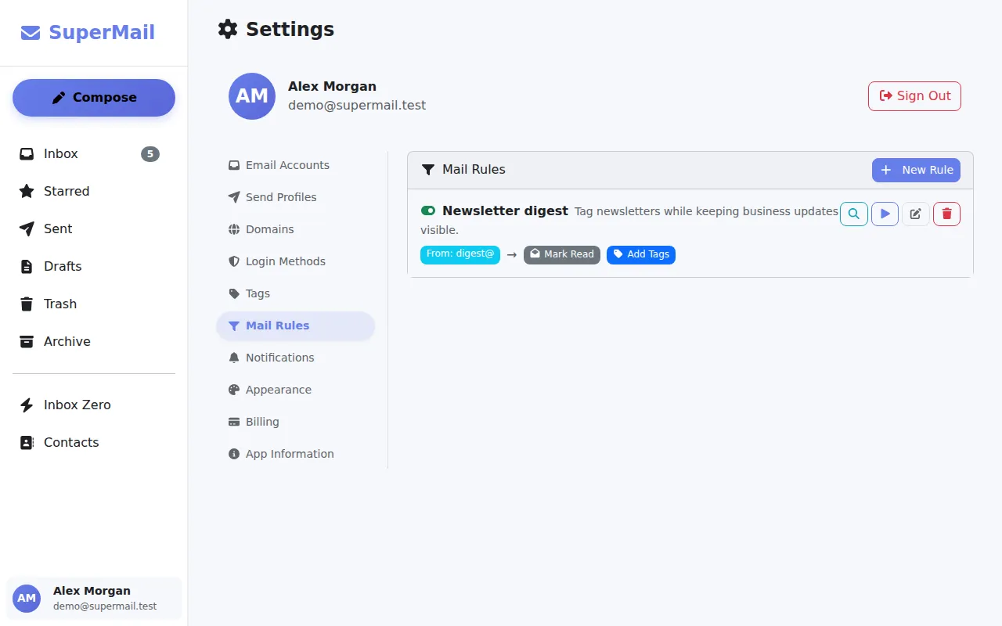The height and width of the screenshot is (626, 1002).
Task: Select the Login Methods settings tab
Action: click(x=296, y=261)
